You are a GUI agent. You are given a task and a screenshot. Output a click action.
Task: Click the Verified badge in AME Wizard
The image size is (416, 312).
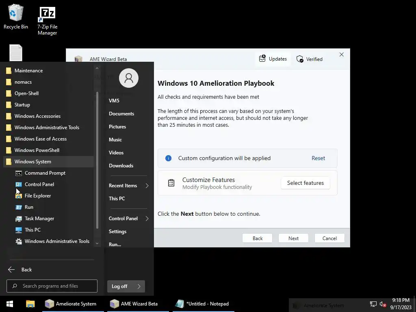(x=309, y=59)
